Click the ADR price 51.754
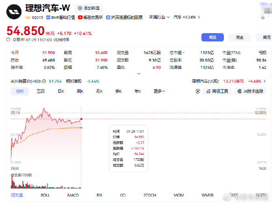The image size is (272, 204). [55, 81]
